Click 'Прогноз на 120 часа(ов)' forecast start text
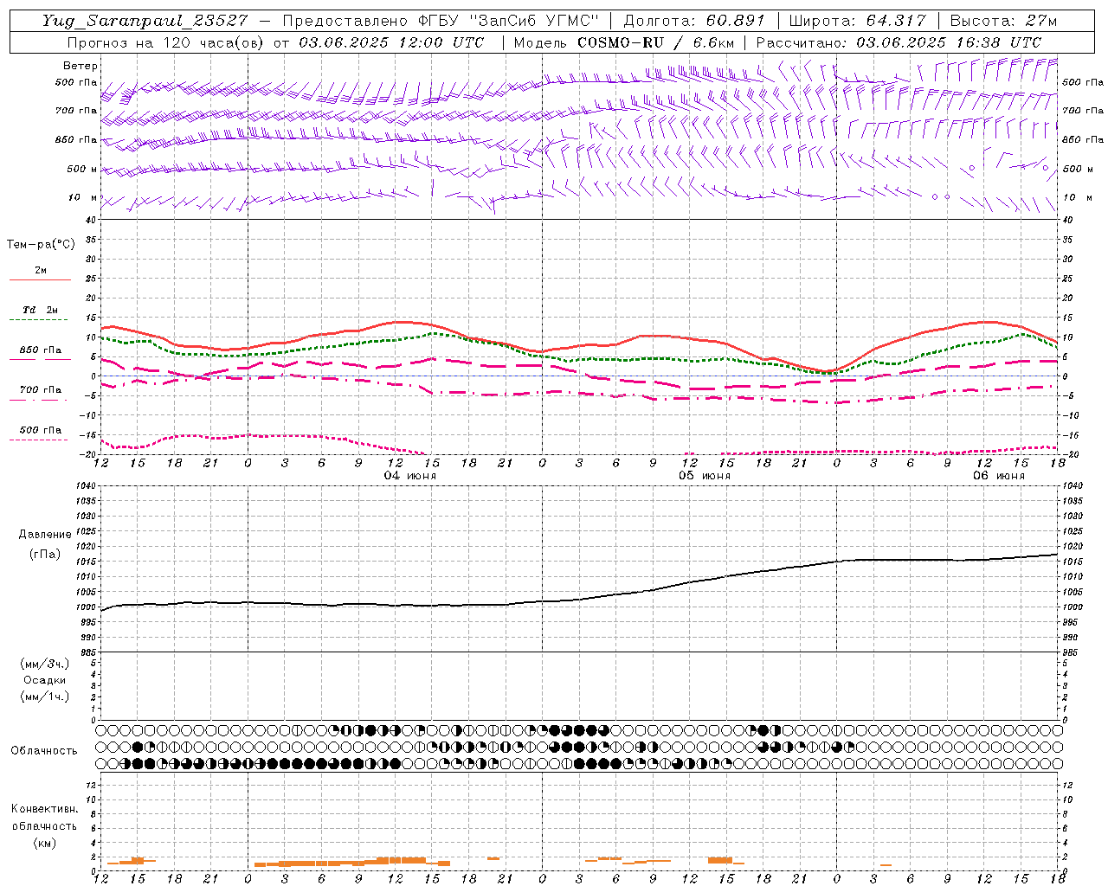The width and height of the screenshot is (1108, 886). (167, 42)
